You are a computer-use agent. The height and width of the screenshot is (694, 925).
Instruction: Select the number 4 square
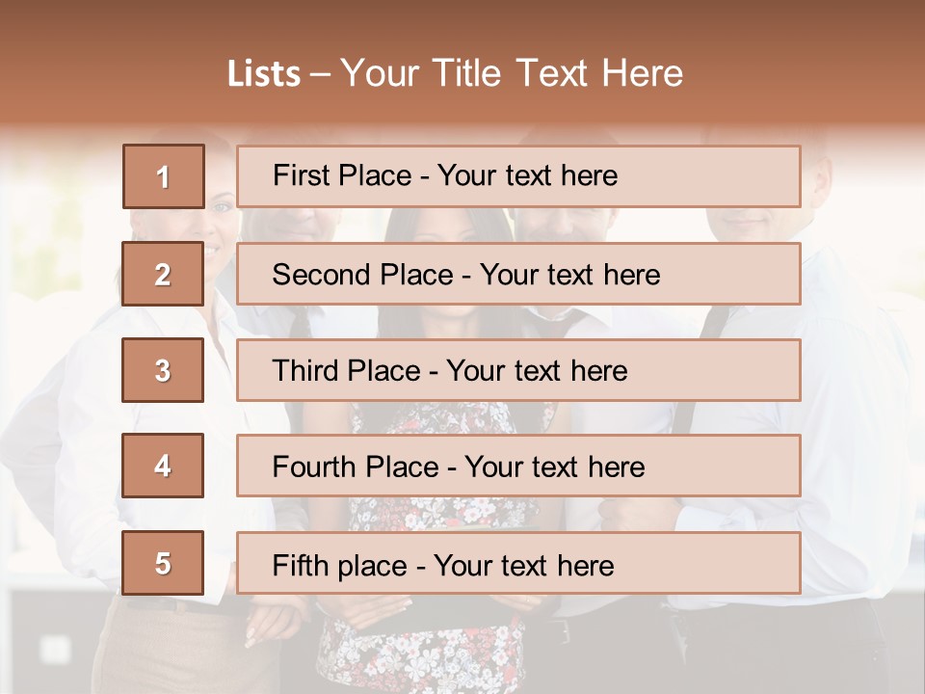(x=163, y=466)
